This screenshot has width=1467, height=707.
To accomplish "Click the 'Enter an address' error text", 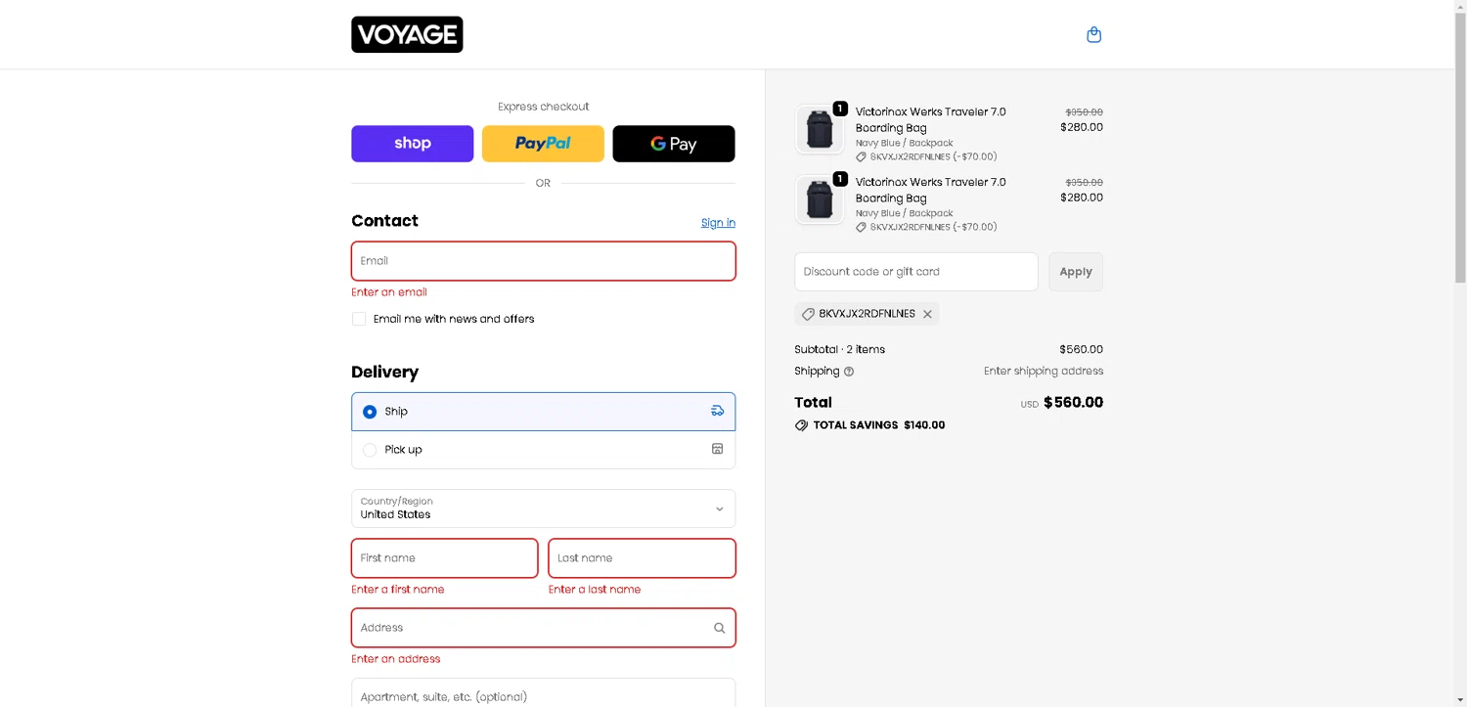I will (396, 659).
